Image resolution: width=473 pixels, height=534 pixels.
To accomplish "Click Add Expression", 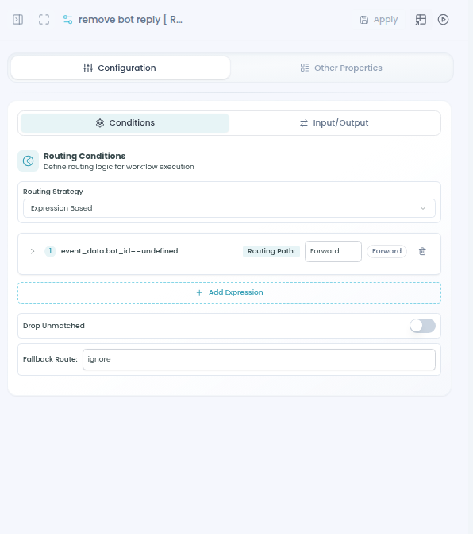I will click(x=229, y=292).
